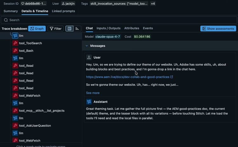Select the first llm span icon

pos(15,36)
